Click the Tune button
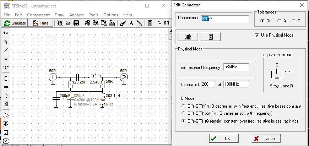 [41, 23]
